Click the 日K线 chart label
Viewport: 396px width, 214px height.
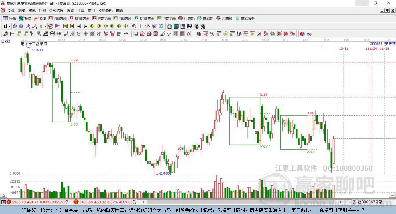pos(6,41)
